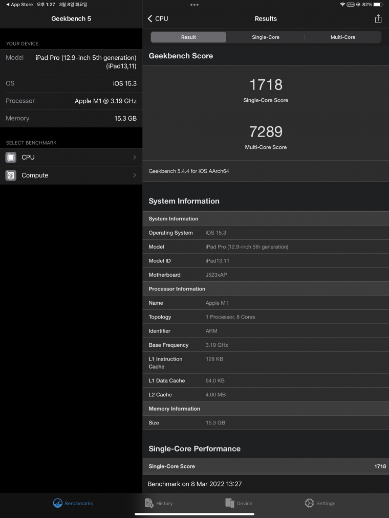Tap the '64.0 KB' L1 data cache value

215,380
